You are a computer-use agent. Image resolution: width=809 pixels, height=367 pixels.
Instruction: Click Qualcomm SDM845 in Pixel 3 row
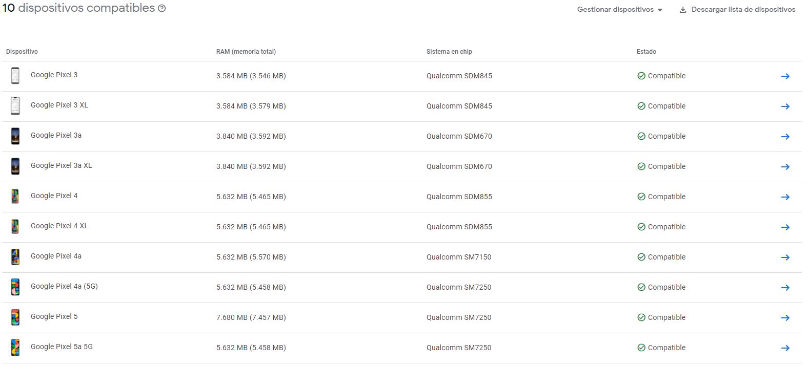(459, 76)
